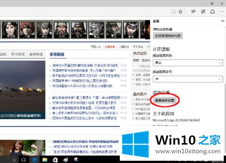
Task: Click 选择要清除的内容 button
Action: point(168,36)
